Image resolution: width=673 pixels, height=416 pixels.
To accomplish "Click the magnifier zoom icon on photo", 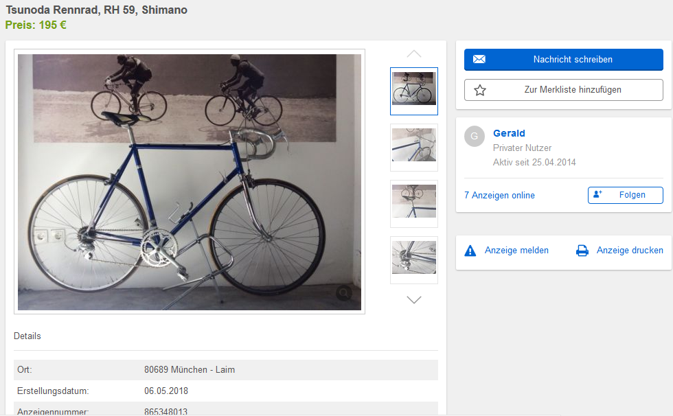I will point(344,294).
